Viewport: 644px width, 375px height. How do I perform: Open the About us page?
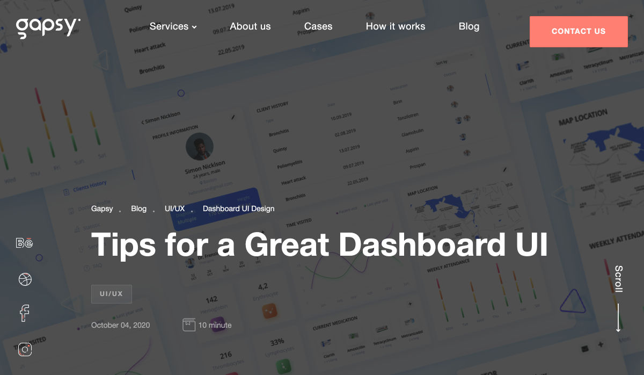tap(250, 26)
